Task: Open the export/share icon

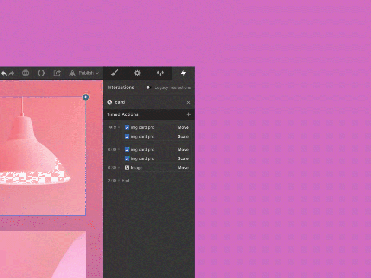Action: [57, 73]
